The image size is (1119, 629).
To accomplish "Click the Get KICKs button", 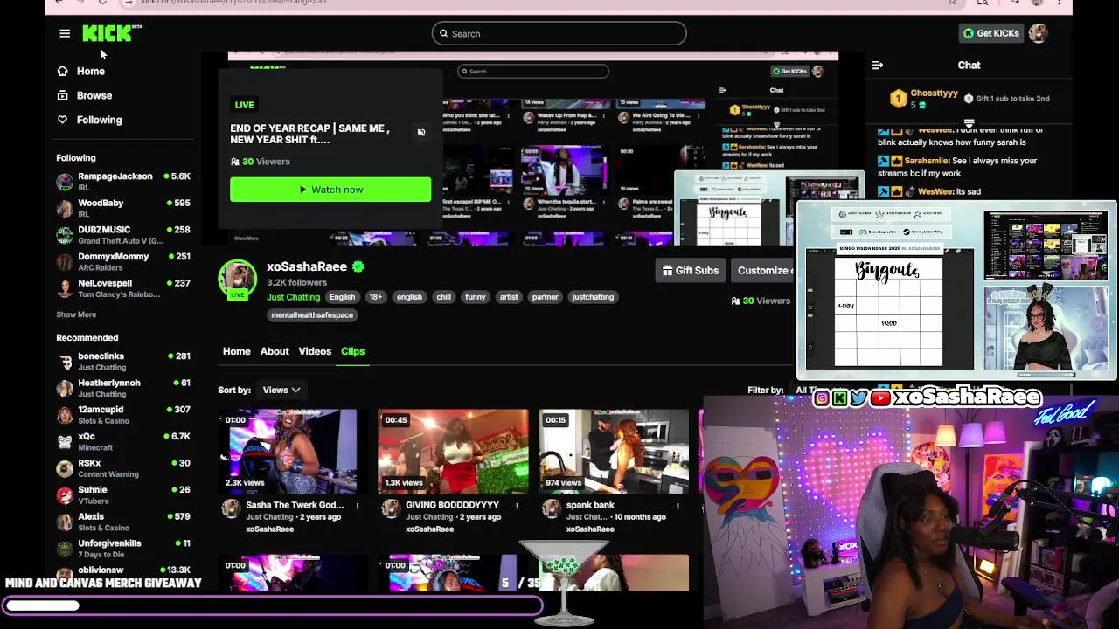I will 990,33.
